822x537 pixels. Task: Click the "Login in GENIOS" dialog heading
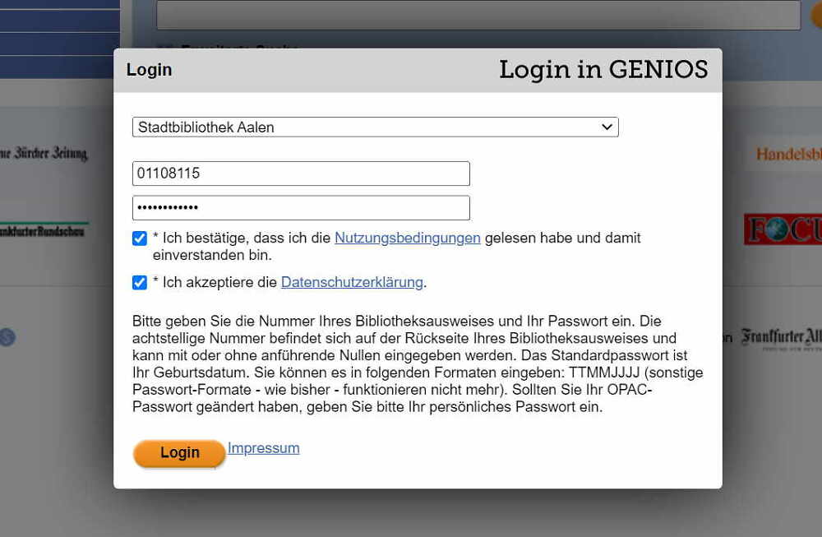click(603, 70)
